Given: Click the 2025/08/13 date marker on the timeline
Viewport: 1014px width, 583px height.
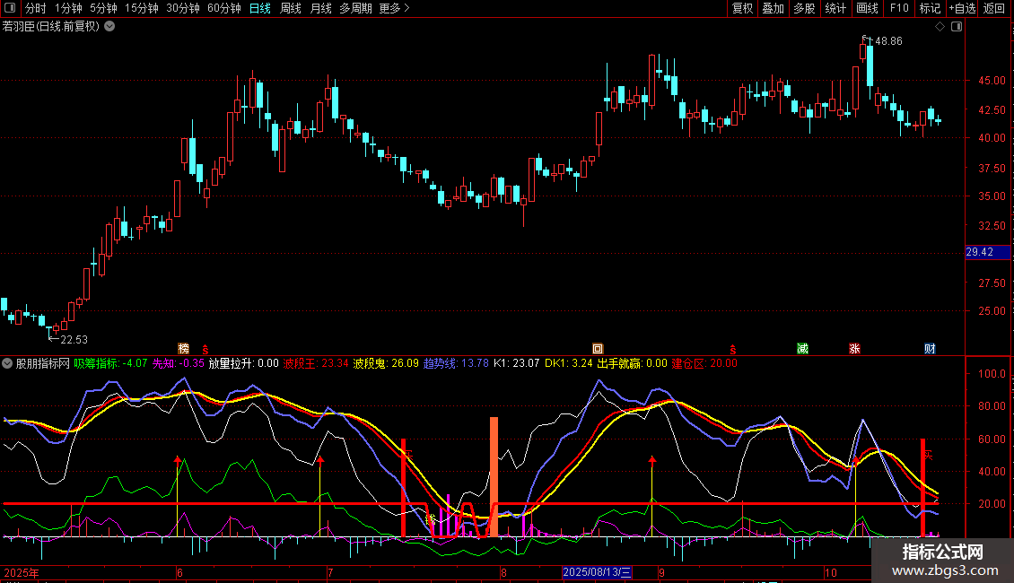Looking at the screenshot, I should [x=598, y=572].
